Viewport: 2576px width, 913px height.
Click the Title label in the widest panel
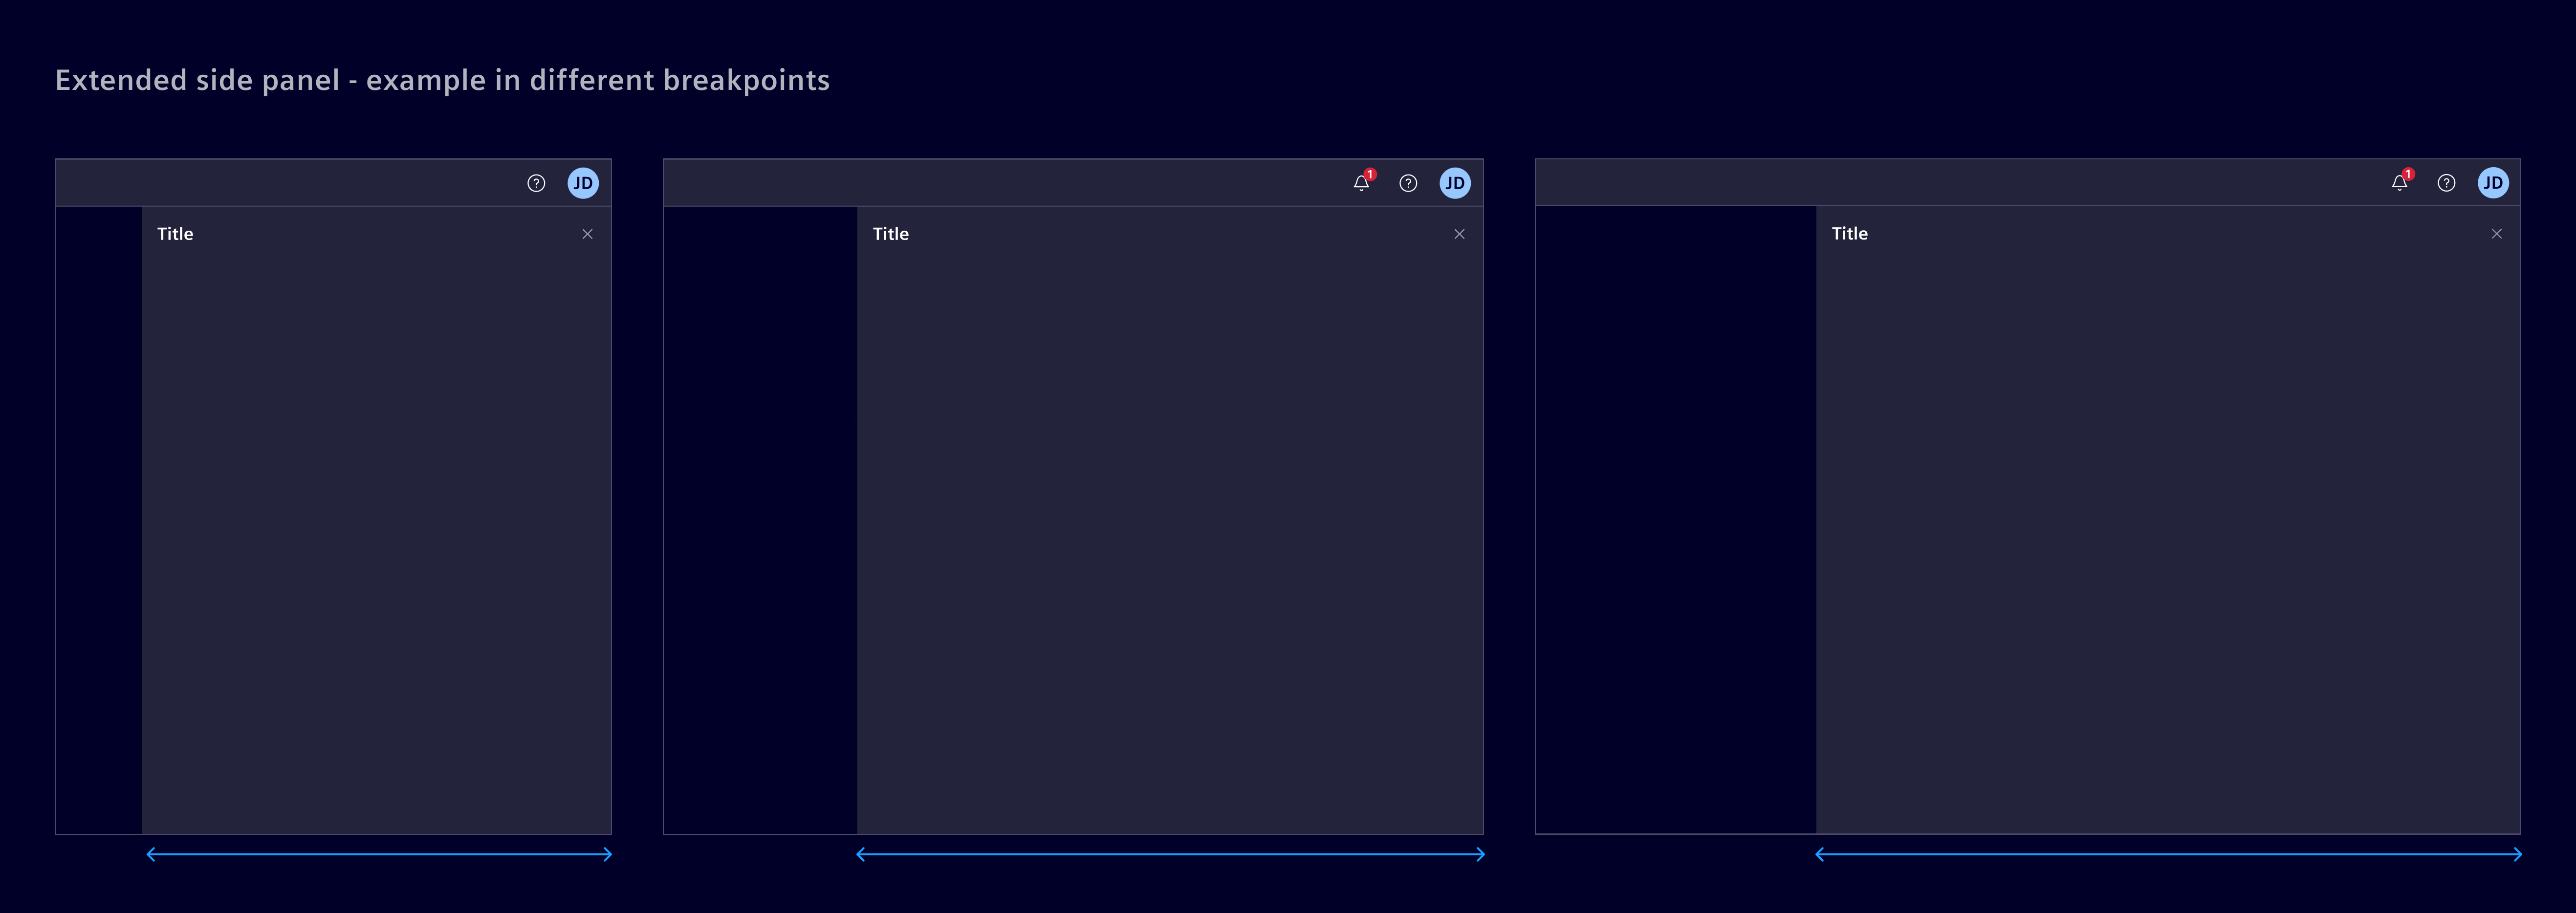[1849, 234]
